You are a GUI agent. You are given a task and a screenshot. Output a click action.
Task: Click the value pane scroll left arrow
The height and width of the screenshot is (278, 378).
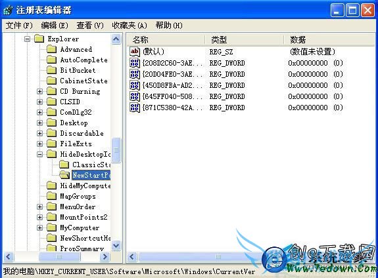click(x=132, y=257)
